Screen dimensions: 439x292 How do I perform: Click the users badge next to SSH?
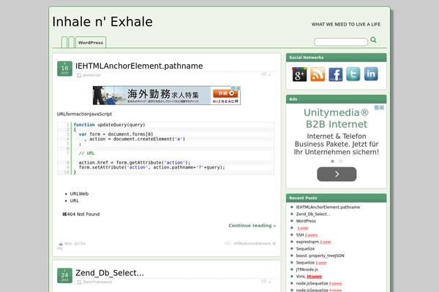click(312, 235)
